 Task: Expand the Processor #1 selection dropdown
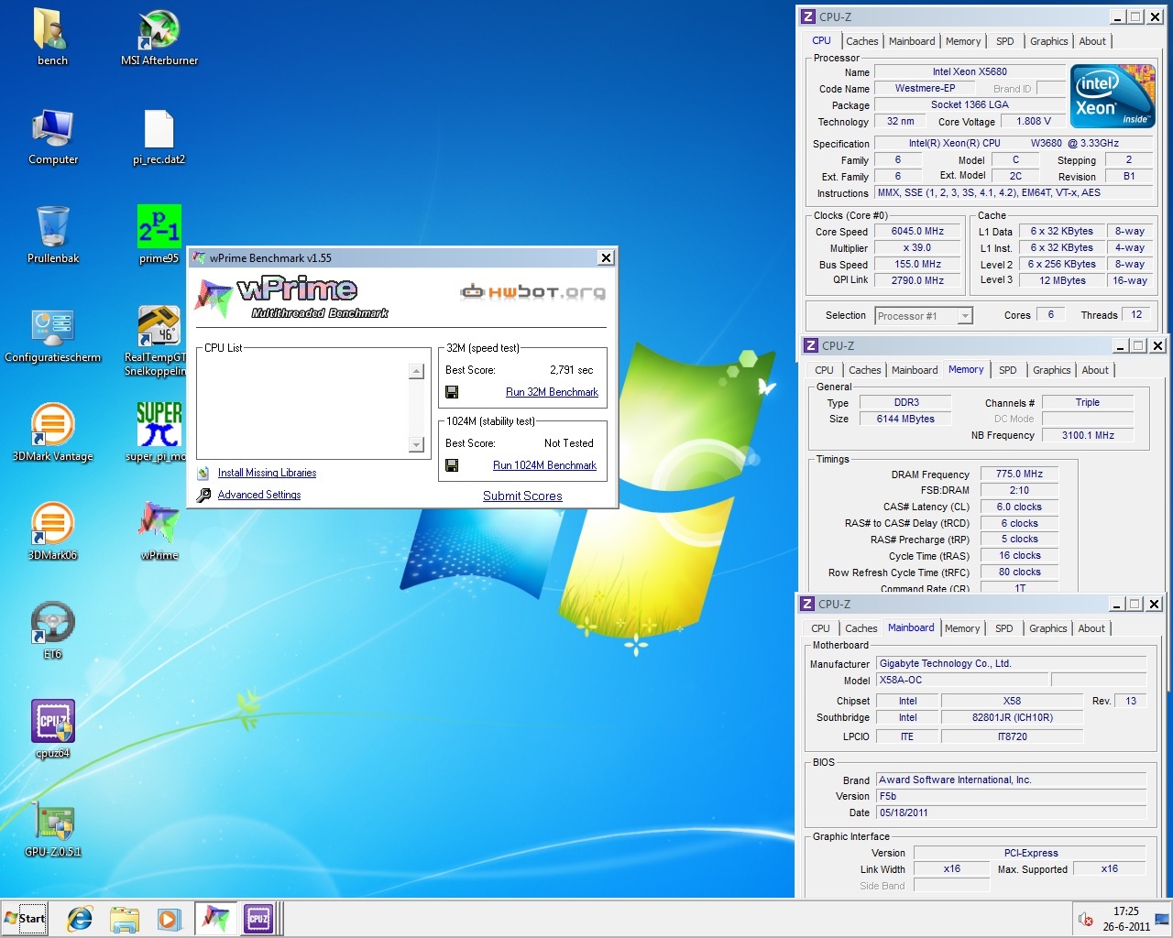click(x=964, y=316)
